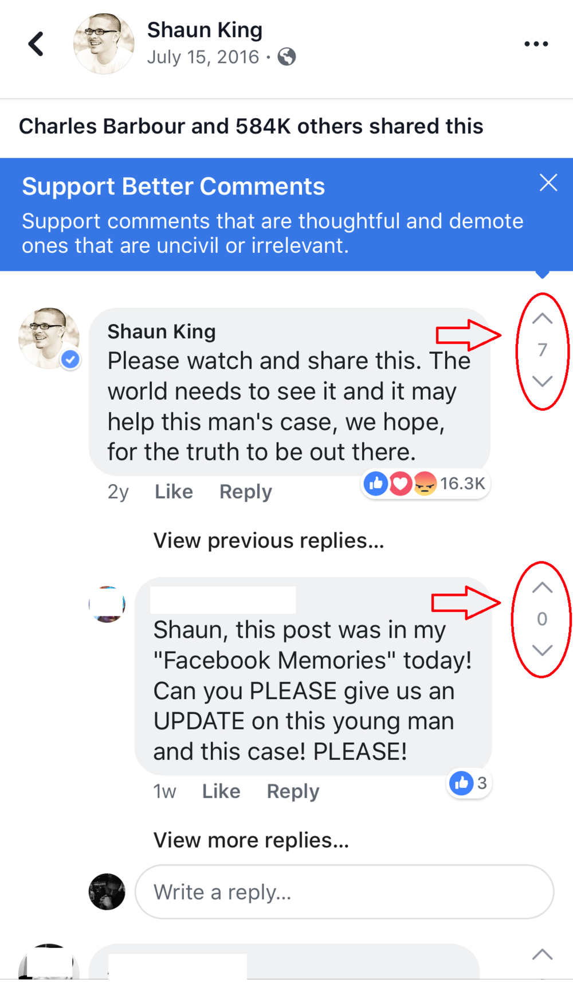Open Shaun King name link in header
Screen dimensions: 573x983
pos(205,30)
